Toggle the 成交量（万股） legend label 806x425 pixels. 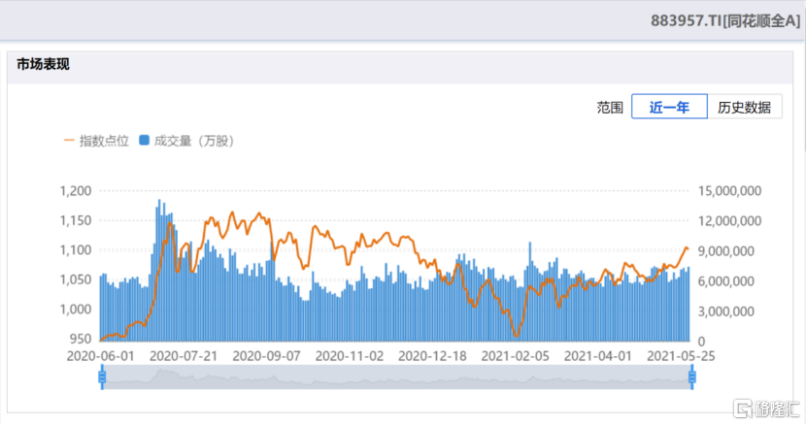[193, 141]
